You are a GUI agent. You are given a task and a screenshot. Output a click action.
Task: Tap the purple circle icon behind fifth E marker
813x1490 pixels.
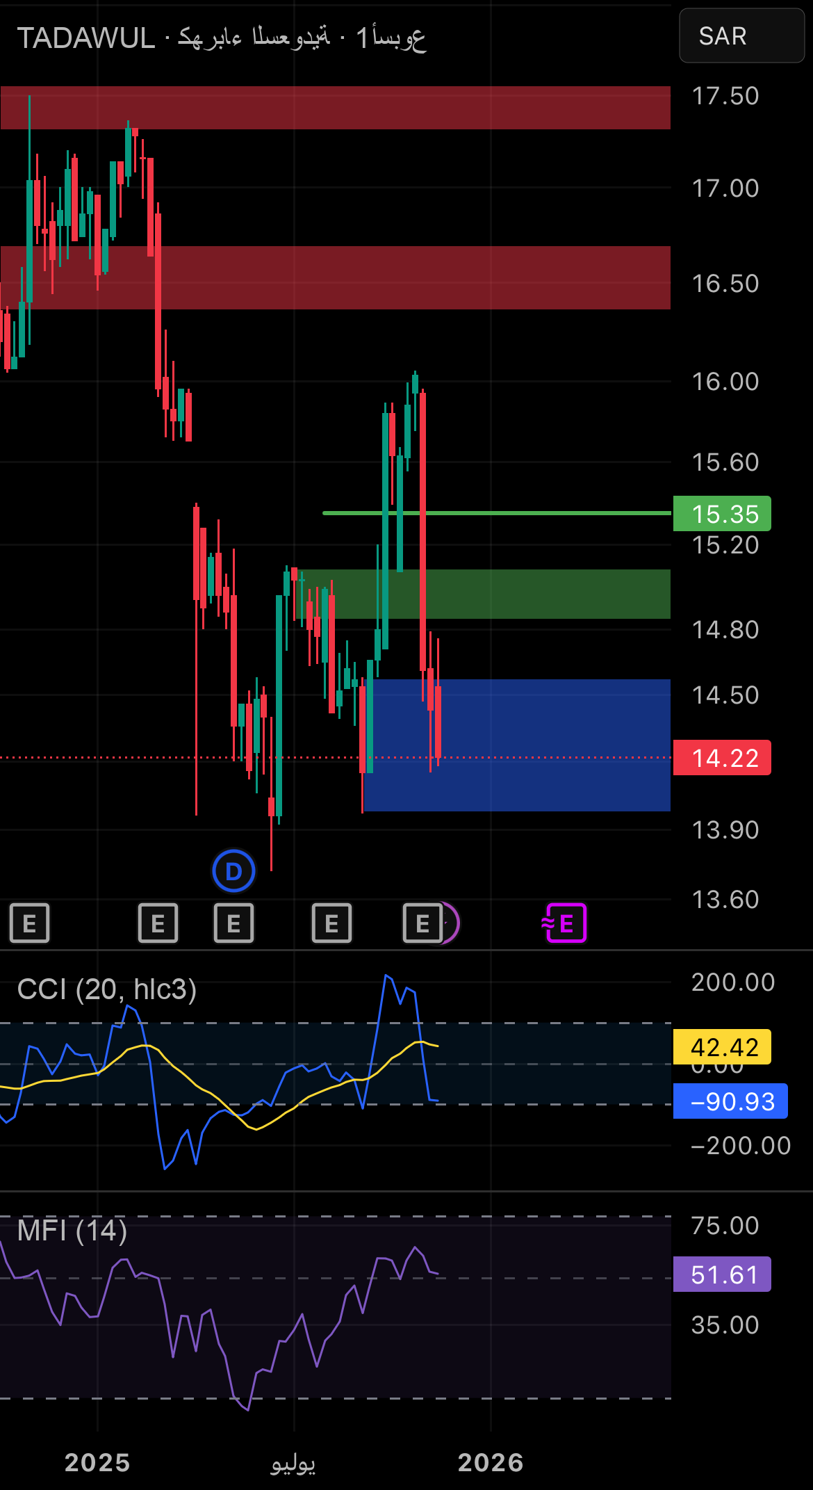[x=452, y=923]
